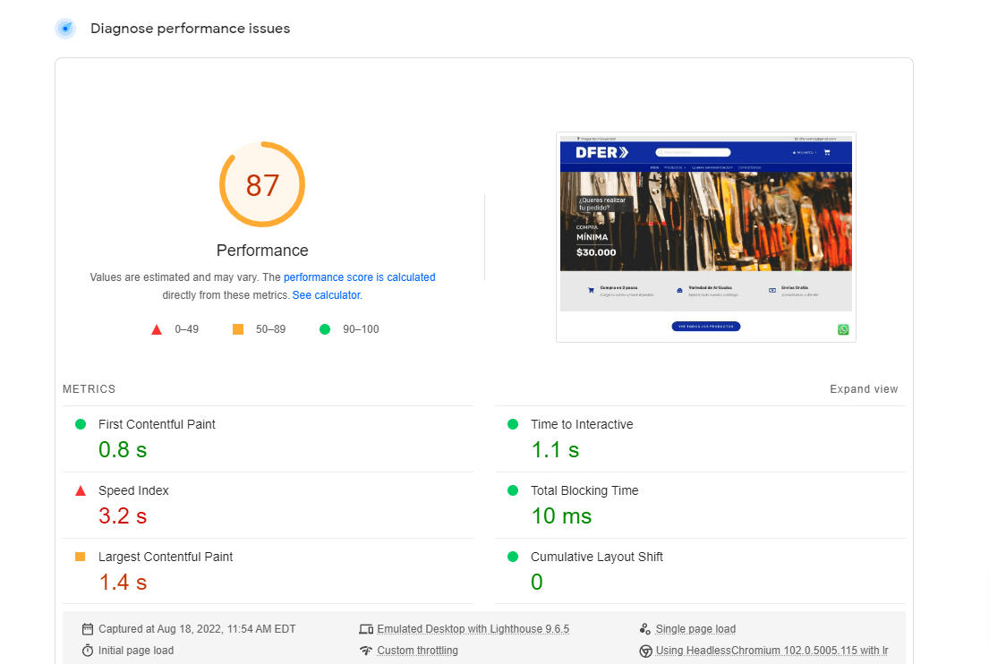Click the METRICS section heading
Viewport: 989px width, 664px height.
point(89,389)
